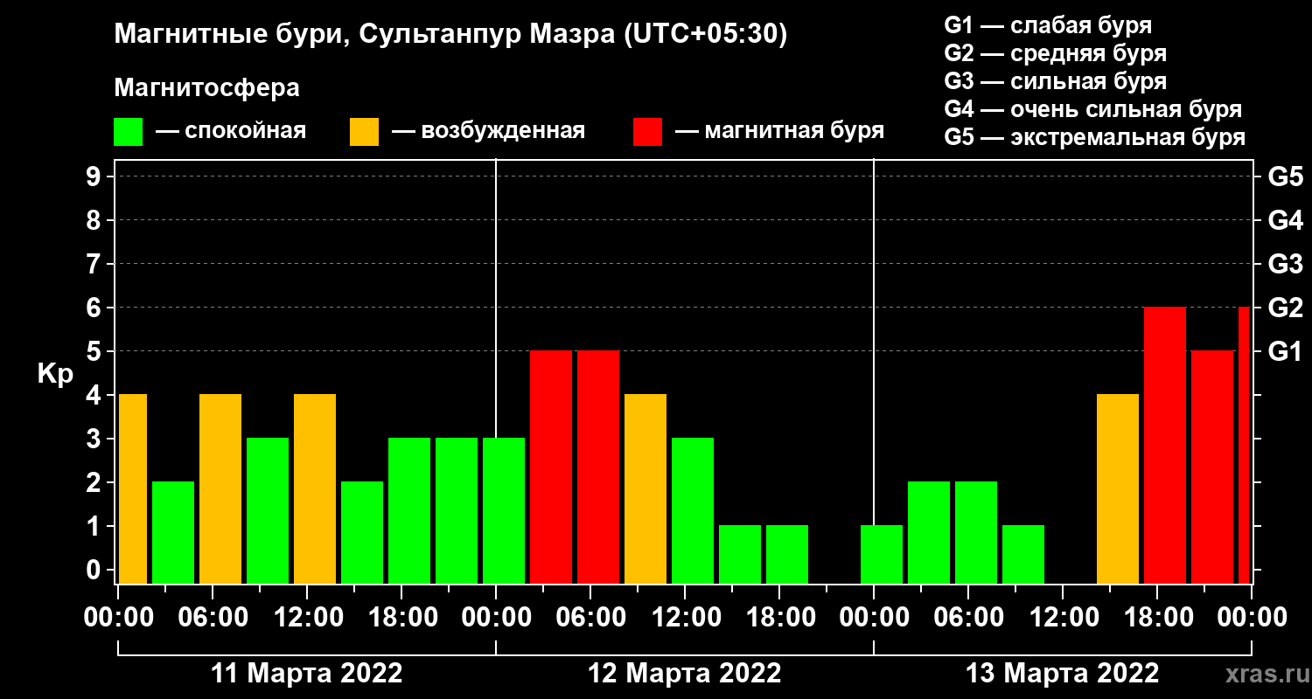This screenshot has height=699, width=1312.
Task: Click the green Kp 2 bar at 03:00 on 11 Марта
Action: point(173,533)
